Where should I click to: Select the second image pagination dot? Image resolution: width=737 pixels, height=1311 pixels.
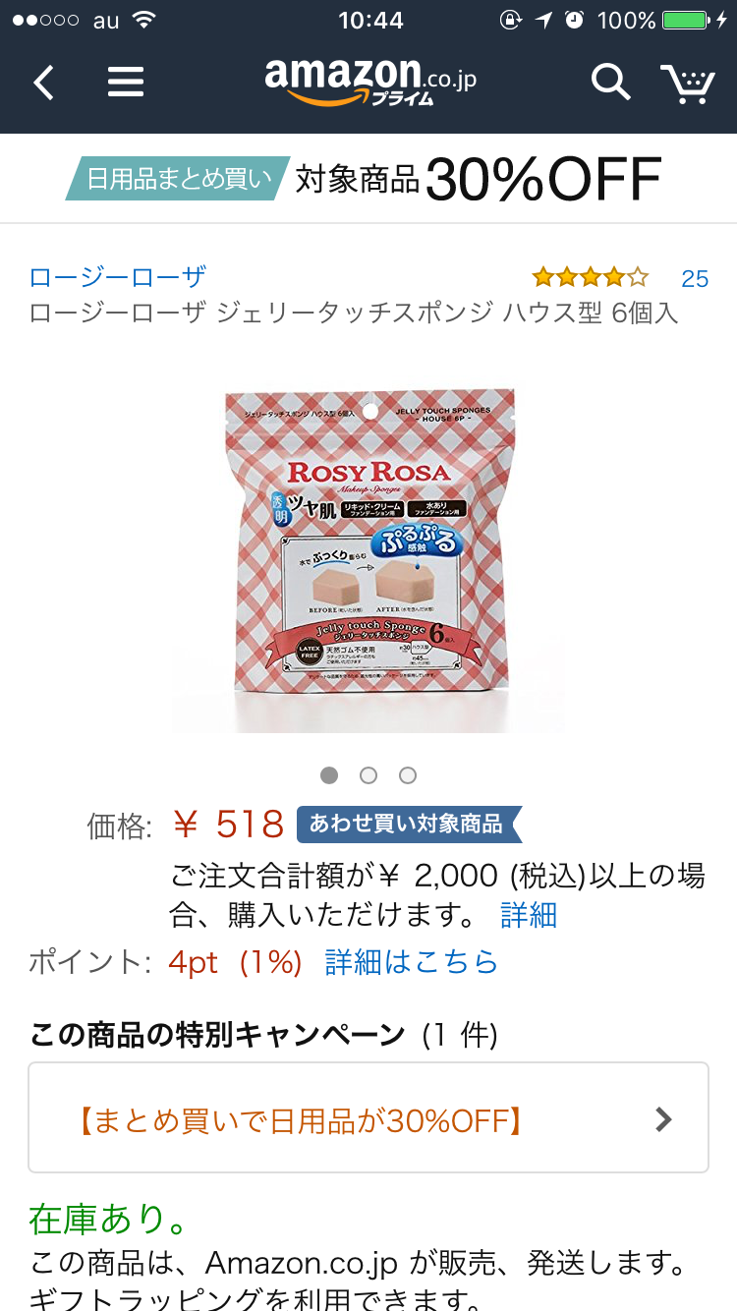(368, 775)
